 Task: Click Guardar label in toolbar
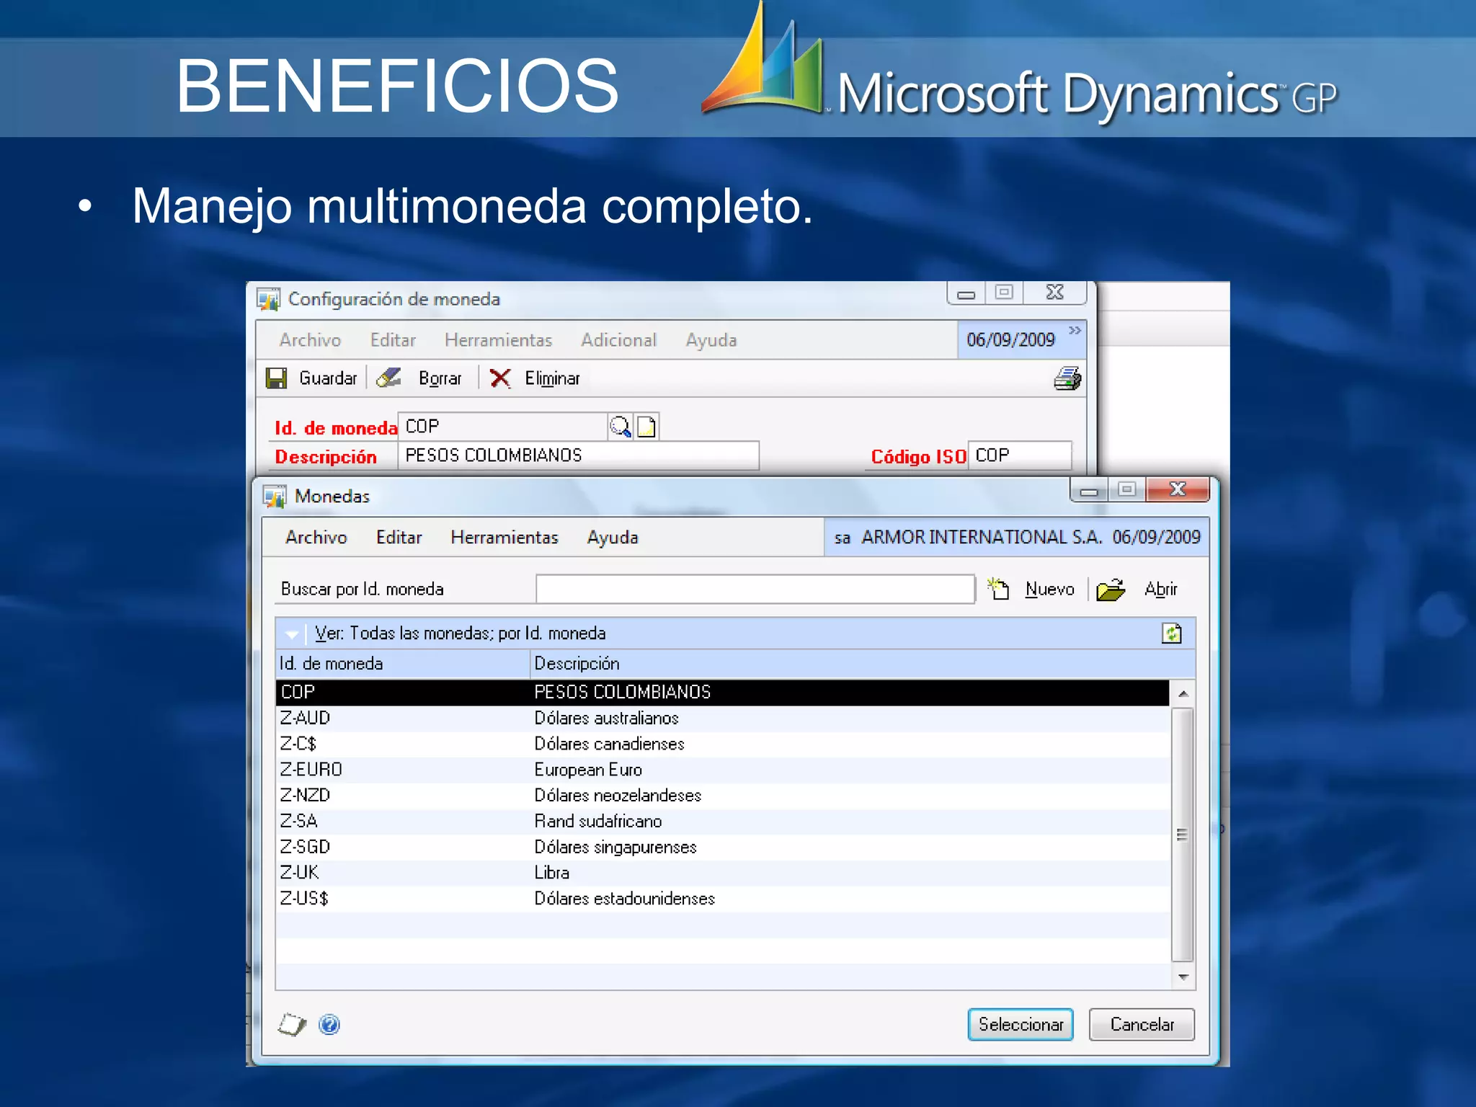point(328,378)
